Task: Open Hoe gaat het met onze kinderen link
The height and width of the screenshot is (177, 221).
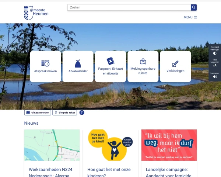Action: (109, 172)
